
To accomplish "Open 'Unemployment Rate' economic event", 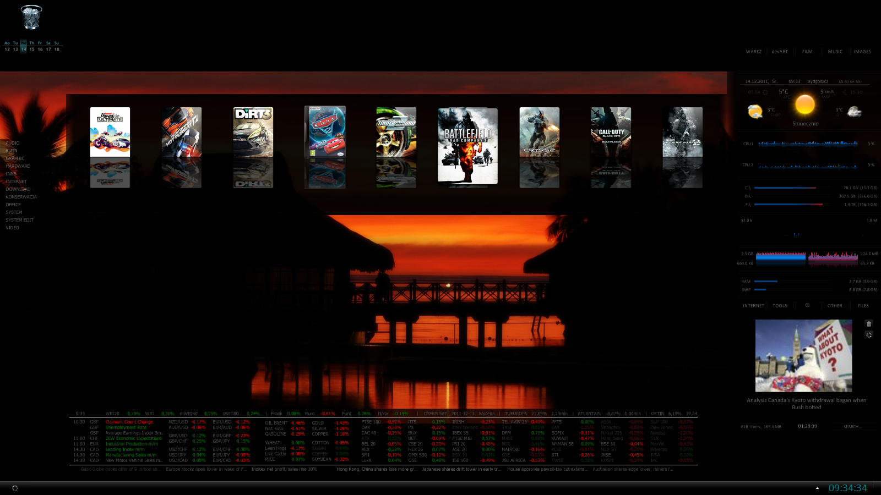I will tap(126, 427).
